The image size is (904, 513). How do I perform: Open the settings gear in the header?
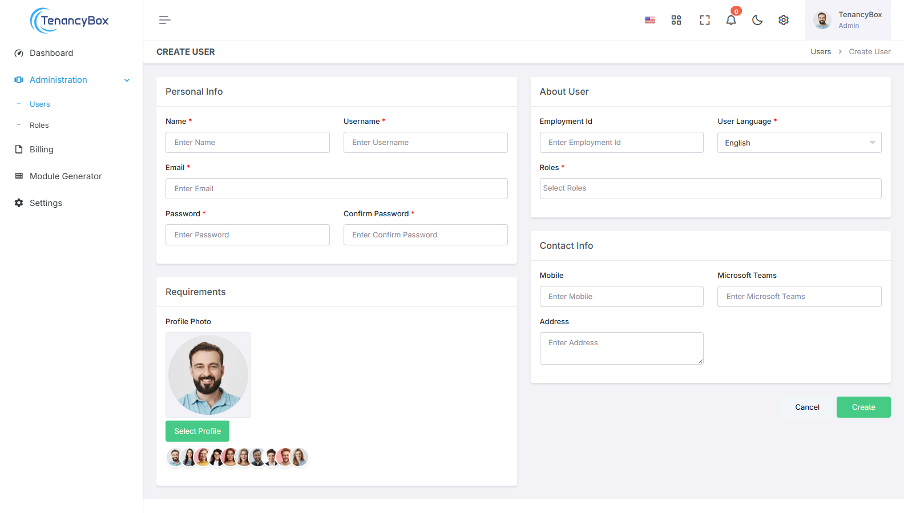(784, 20)
